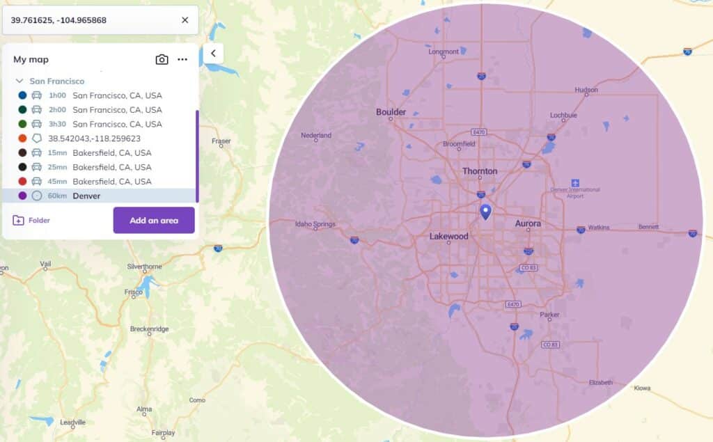
Task: Click the circle radius icon for Denver
Action: 37,196
